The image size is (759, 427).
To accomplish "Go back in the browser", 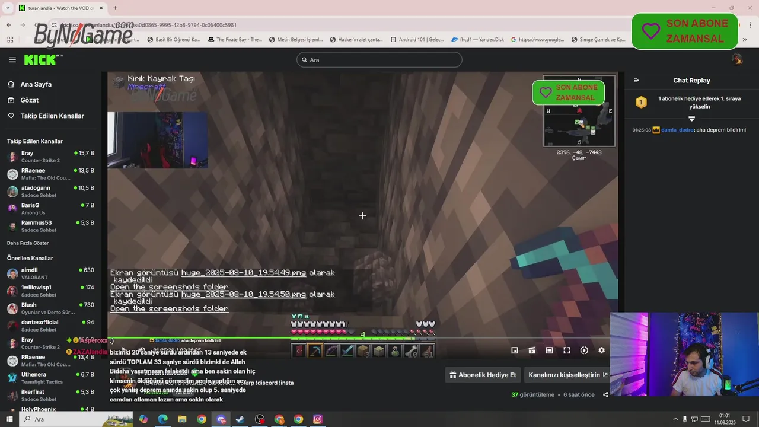I will click(x=8, y=25).
